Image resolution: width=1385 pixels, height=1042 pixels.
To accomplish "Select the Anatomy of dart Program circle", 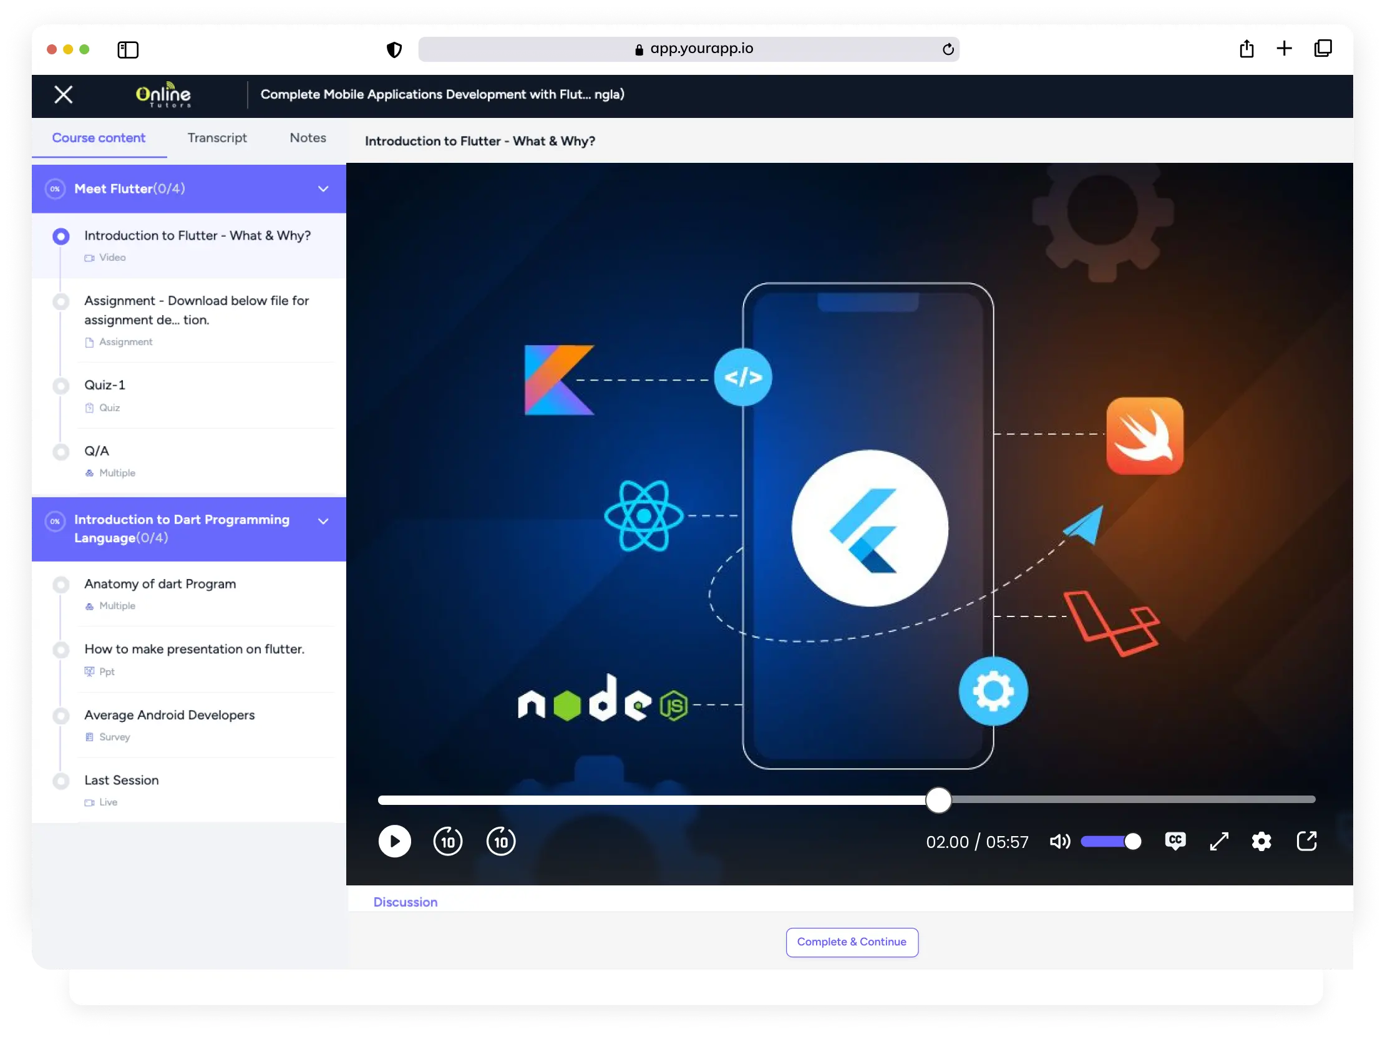I will coord(61,585).
